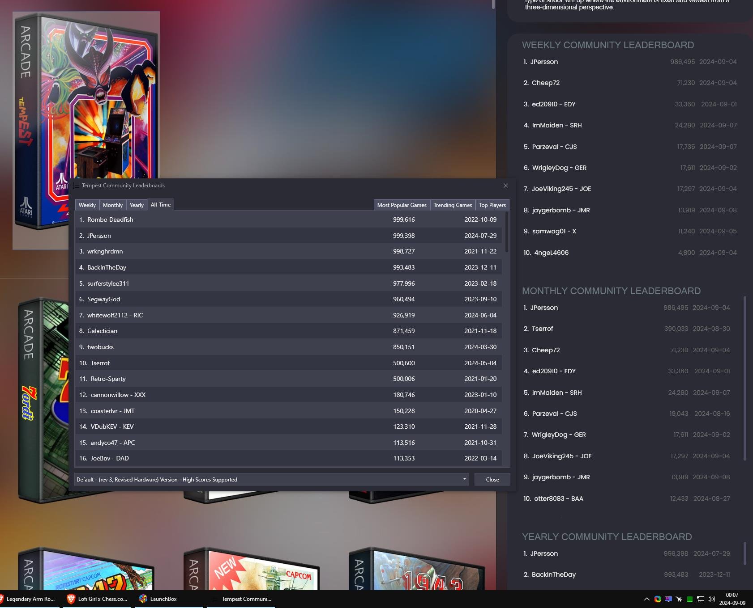Select the SegwayGod row

pos(288,299)
